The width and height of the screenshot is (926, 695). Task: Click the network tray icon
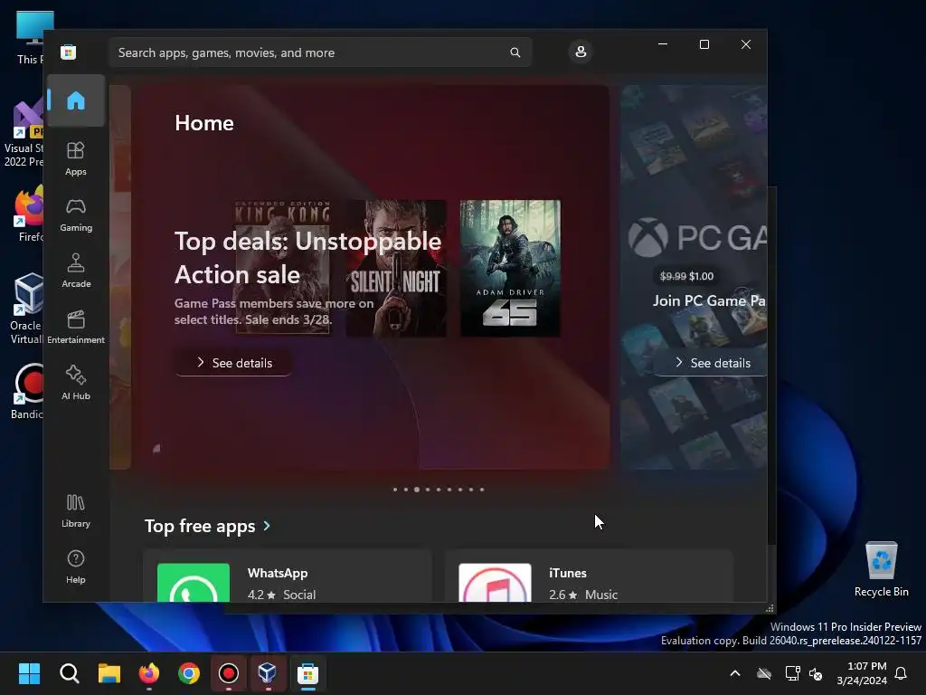[792, 673]
